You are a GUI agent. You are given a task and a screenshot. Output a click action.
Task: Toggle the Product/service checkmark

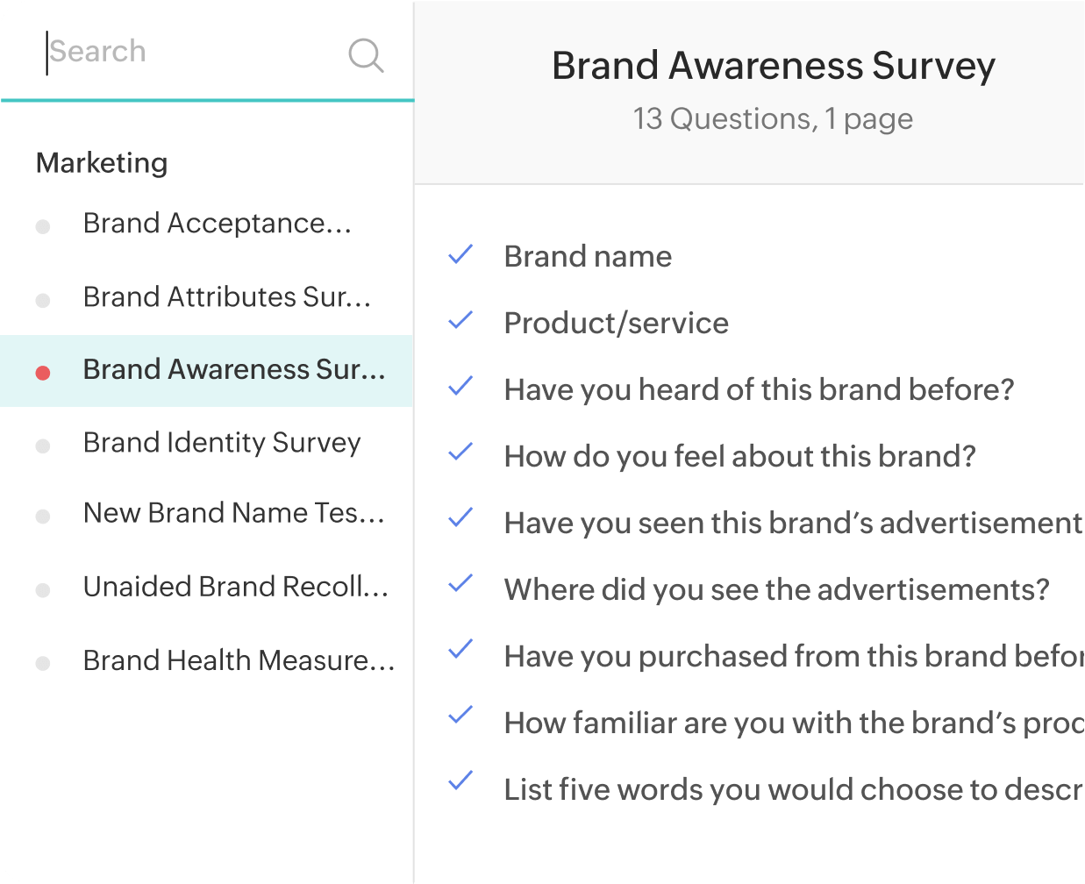(x=460, y=321)
